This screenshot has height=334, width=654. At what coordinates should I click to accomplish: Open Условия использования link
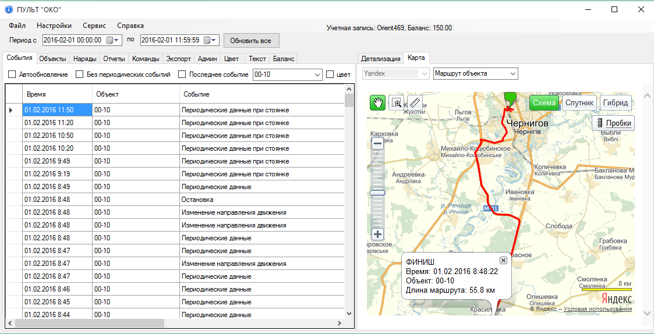(x=598, y=309)
